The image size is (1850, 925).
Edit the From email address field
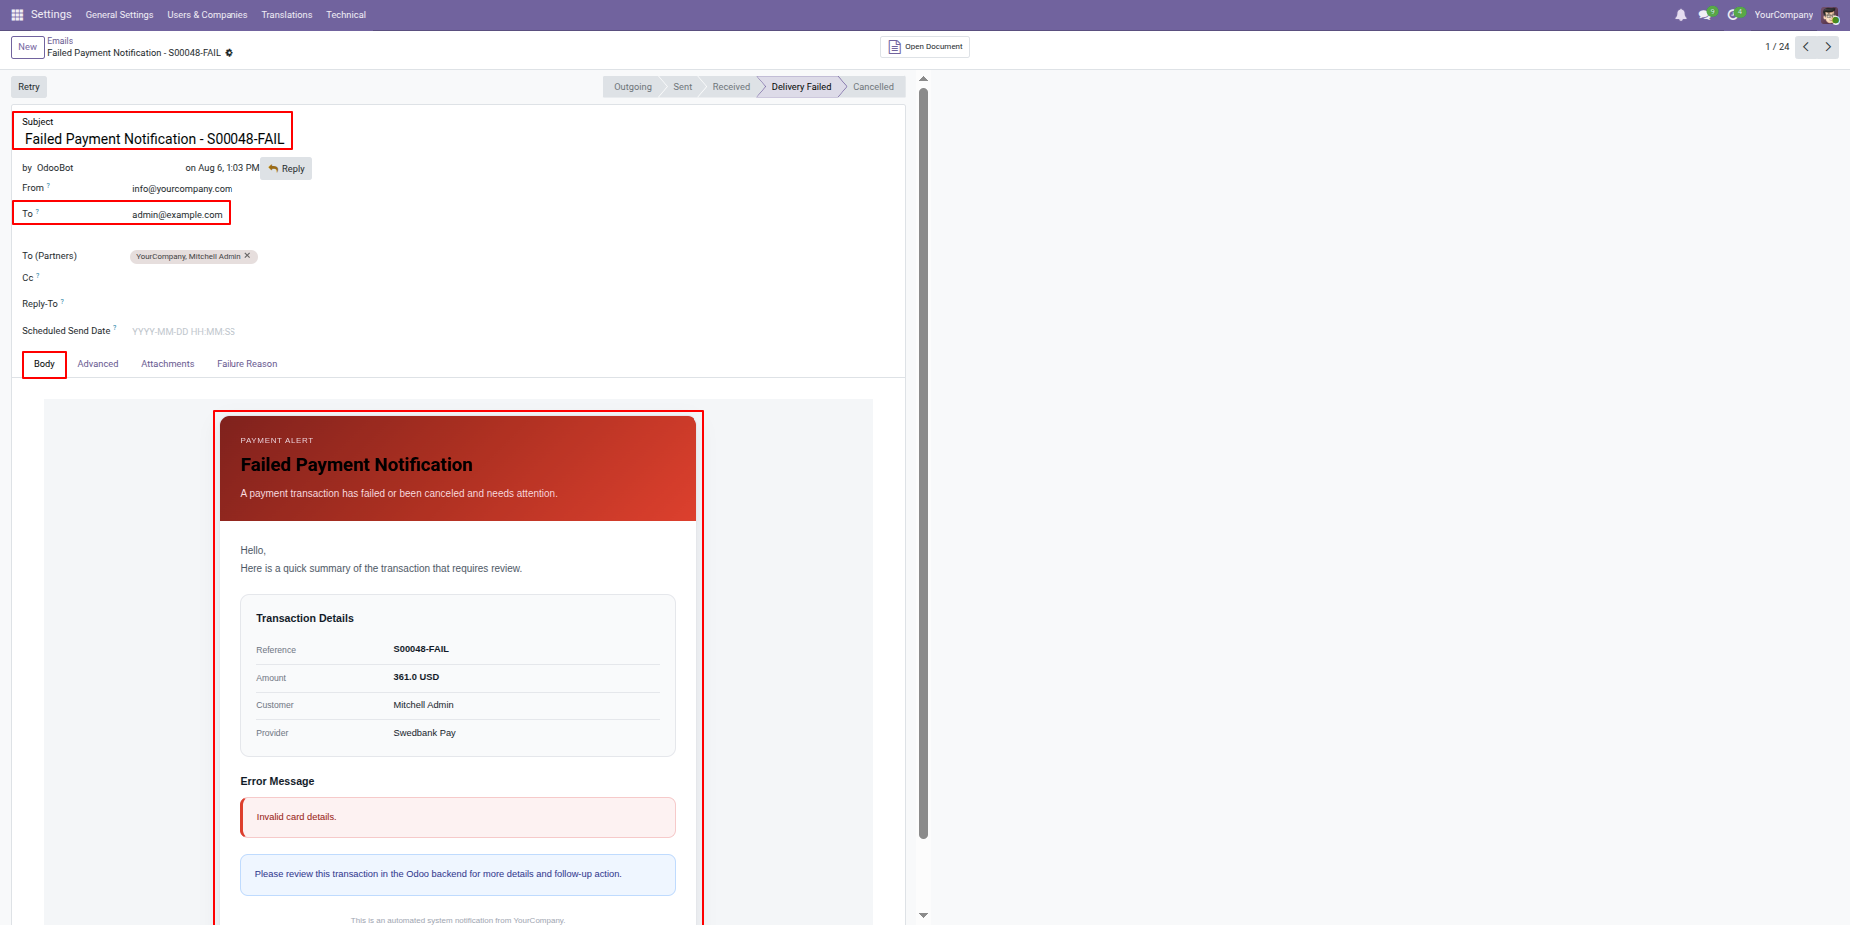click(x=182, y=189)
